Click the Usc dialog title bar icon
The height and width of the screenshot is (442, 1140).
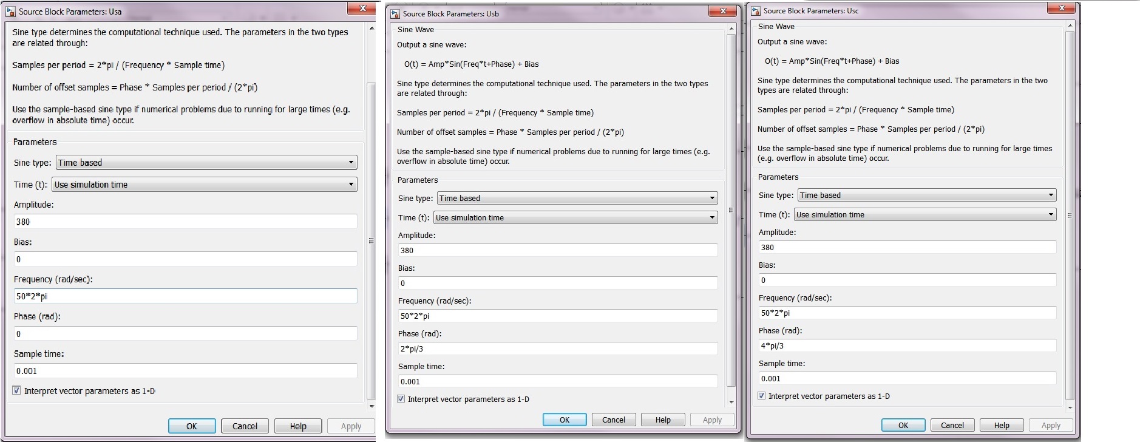[756, 10]
